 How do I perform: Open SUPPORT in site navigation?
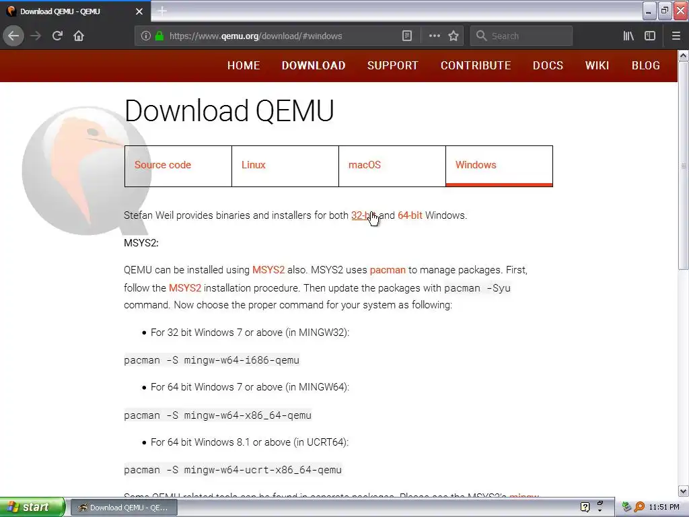(393, 65)
